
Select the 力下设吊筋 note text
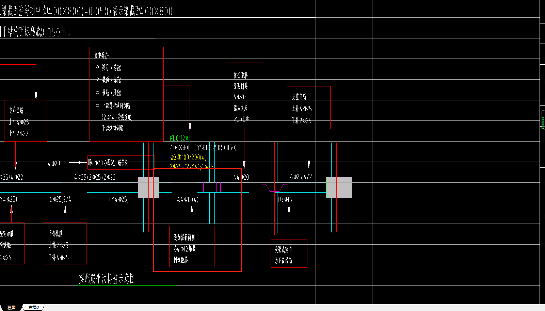pyautogui.click(x=283, y=261)
